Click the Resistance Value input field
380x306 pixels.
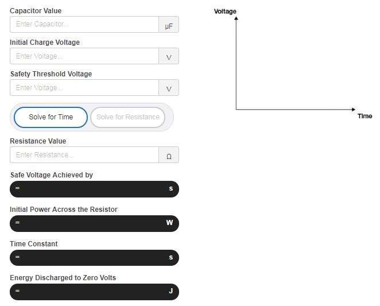tap(84, 155)
